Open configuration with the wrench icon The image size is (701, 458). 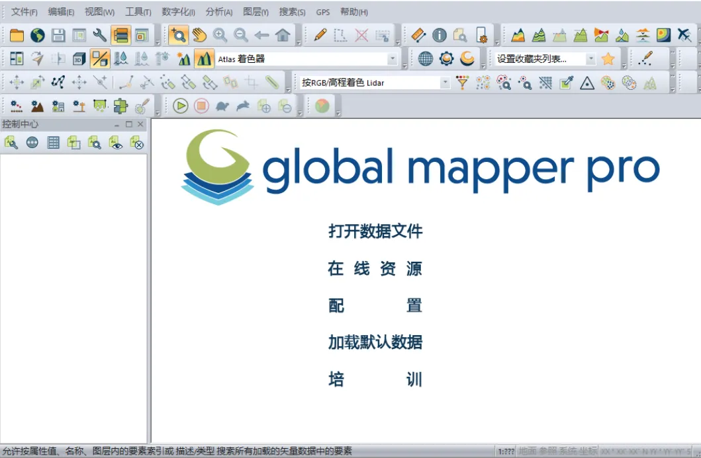(100, 35)
